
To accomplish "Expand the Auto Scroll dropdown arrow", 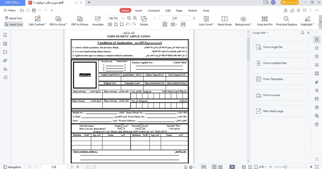I will [214, 25].
